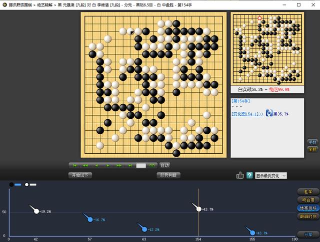Expand the 显示最优变化 dropdown
This screenshot has width=320, height=242.
click(271, 176)
